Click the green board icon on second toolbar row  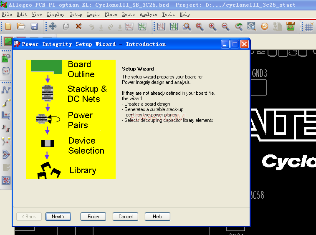(x=8, y=41)
